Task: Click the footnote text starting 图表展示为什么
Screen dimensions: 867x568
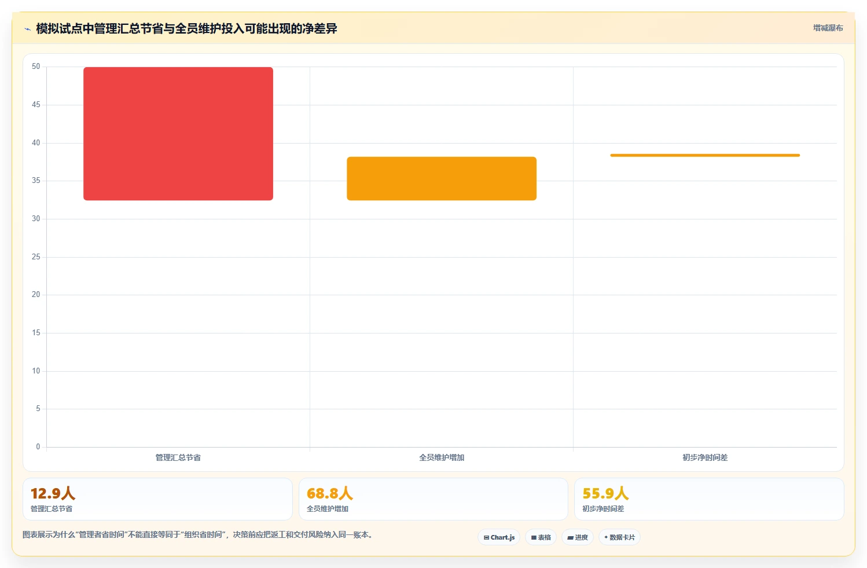Action: pos(199,534)
